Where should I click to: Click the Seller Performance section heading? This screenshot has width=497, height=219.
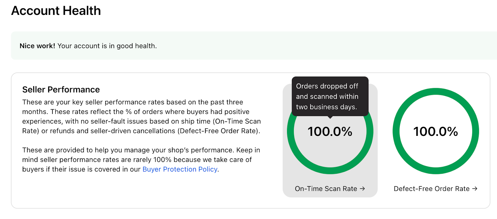point(61,90)
